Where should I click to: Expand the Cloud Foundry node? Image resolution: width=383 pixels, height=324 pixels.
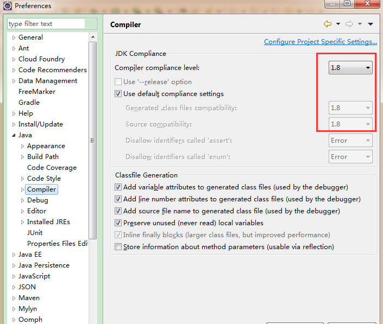14,59
